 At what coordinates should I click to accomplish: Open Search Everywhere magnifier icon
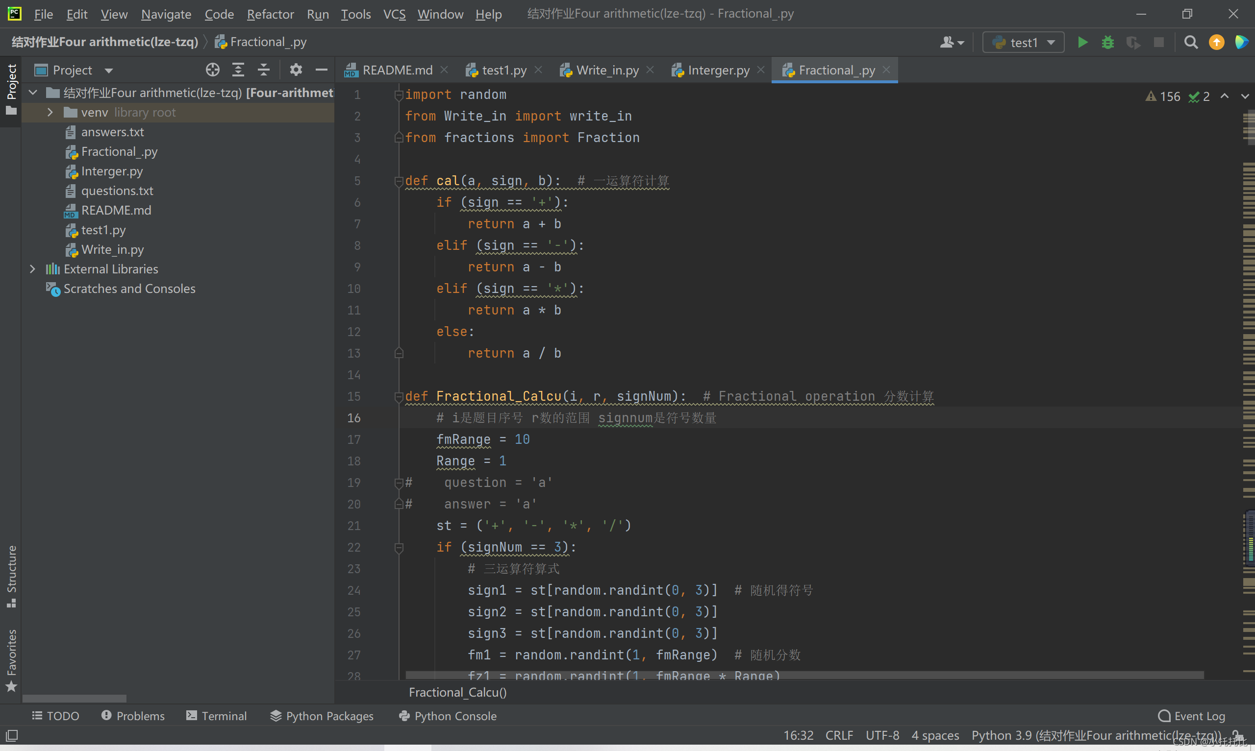(x=1191, y=43)
